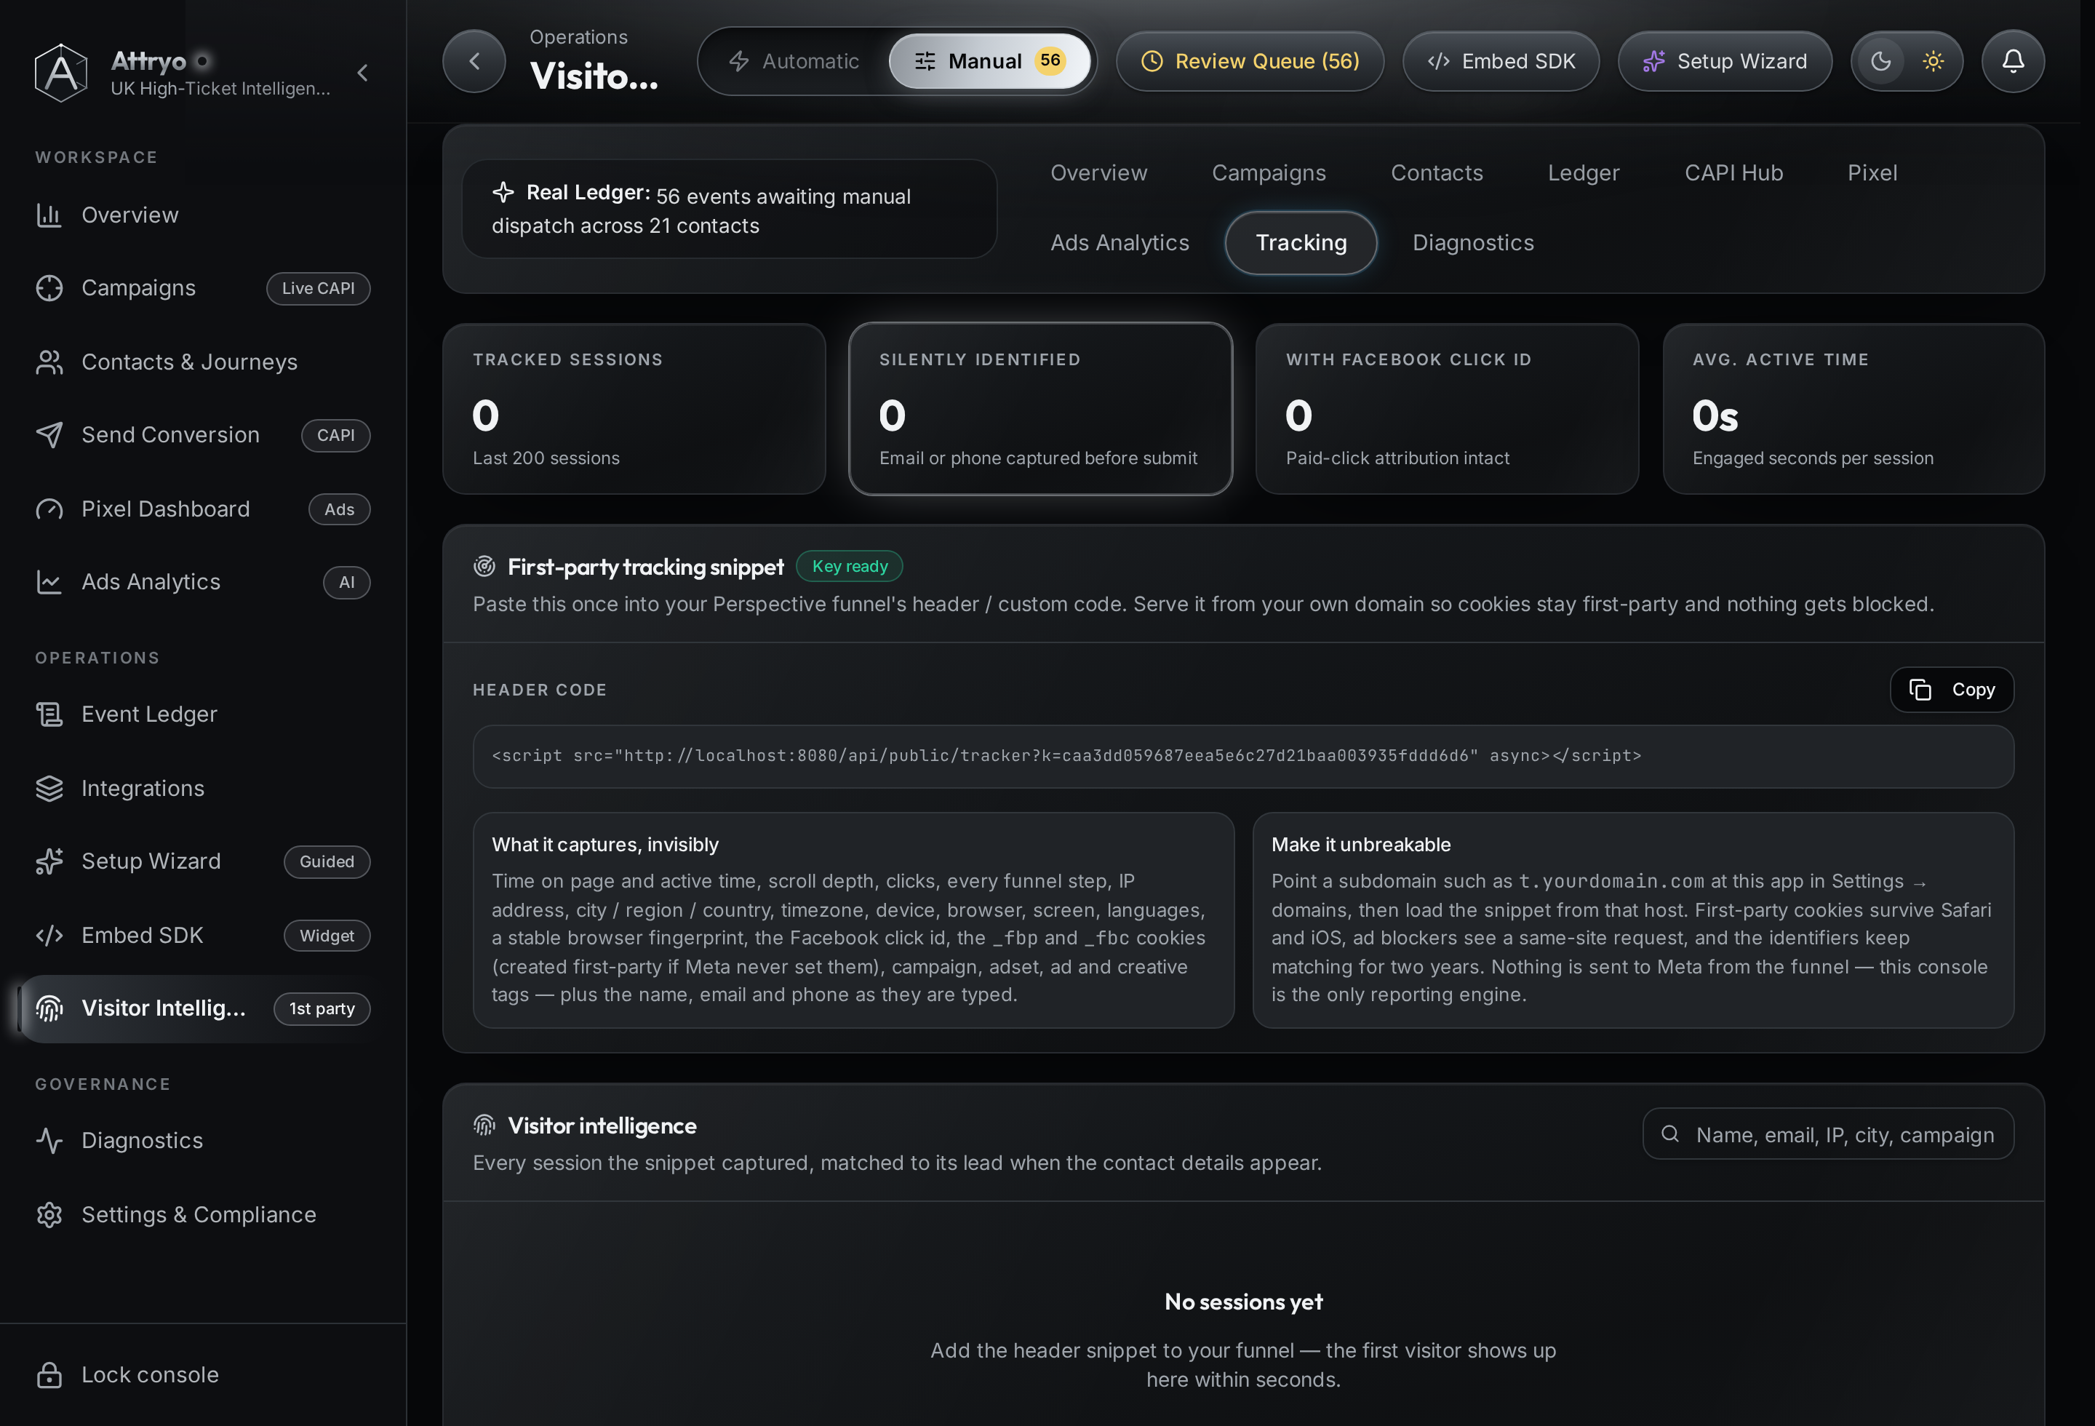Screen dimensions: 2095x1426
Task: Switch to the Overview tab
Action: tap(1099, 172)
